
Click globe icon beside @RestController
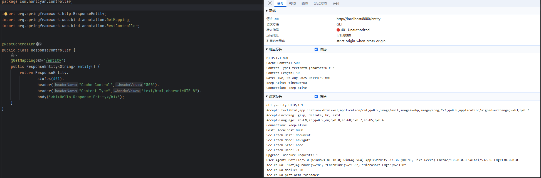tap(38, 44)
